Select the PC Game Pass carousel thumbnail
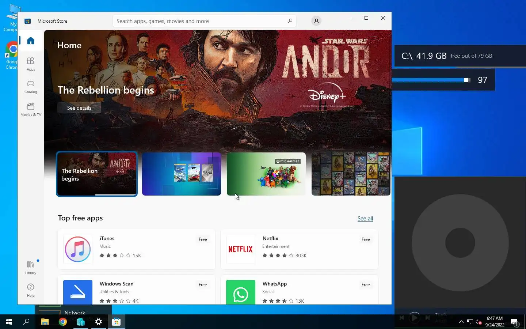Image resolution: width=526 pixels, height=329 pixels. point(266,174)
